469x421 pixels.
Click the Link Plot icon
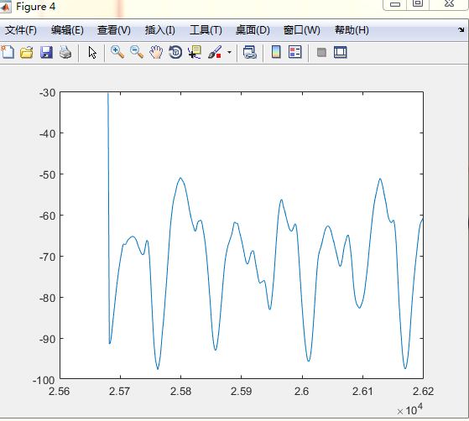point(250,52)
